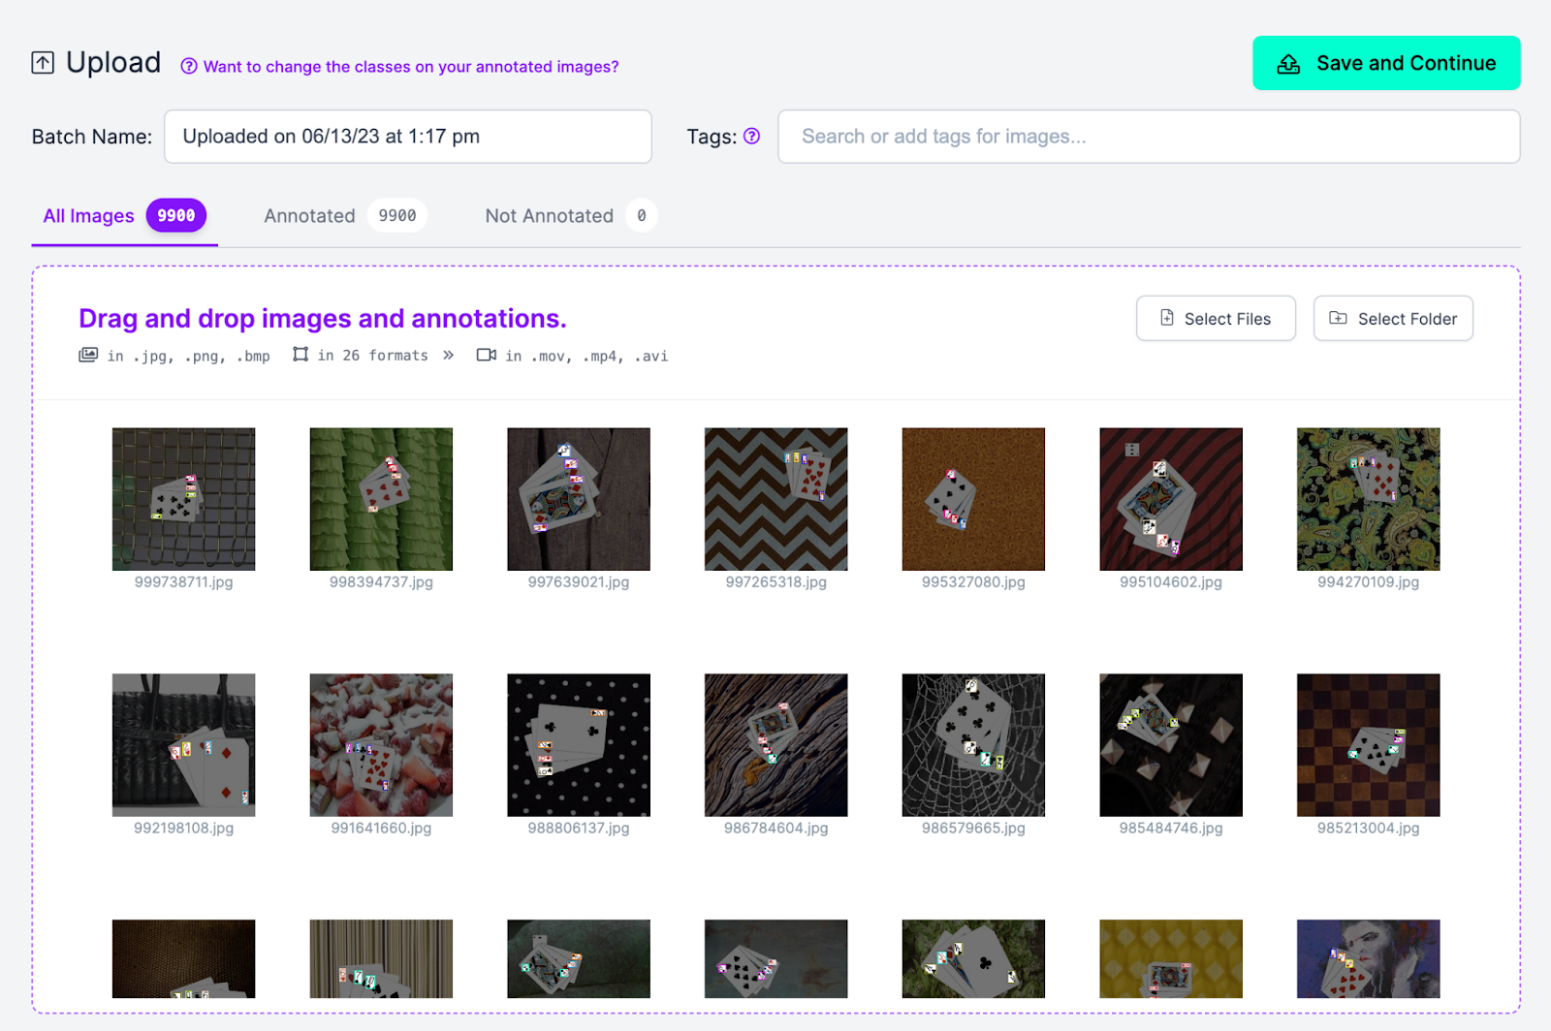The image size is (1551, 1031).
Task: Open thumbnail 992198108.jpg
Action: coord(184,745)
